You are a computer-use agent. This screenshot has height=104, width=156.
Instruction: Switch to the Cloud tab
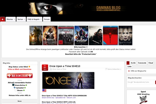pyautogui.click(x=151, y=63)
